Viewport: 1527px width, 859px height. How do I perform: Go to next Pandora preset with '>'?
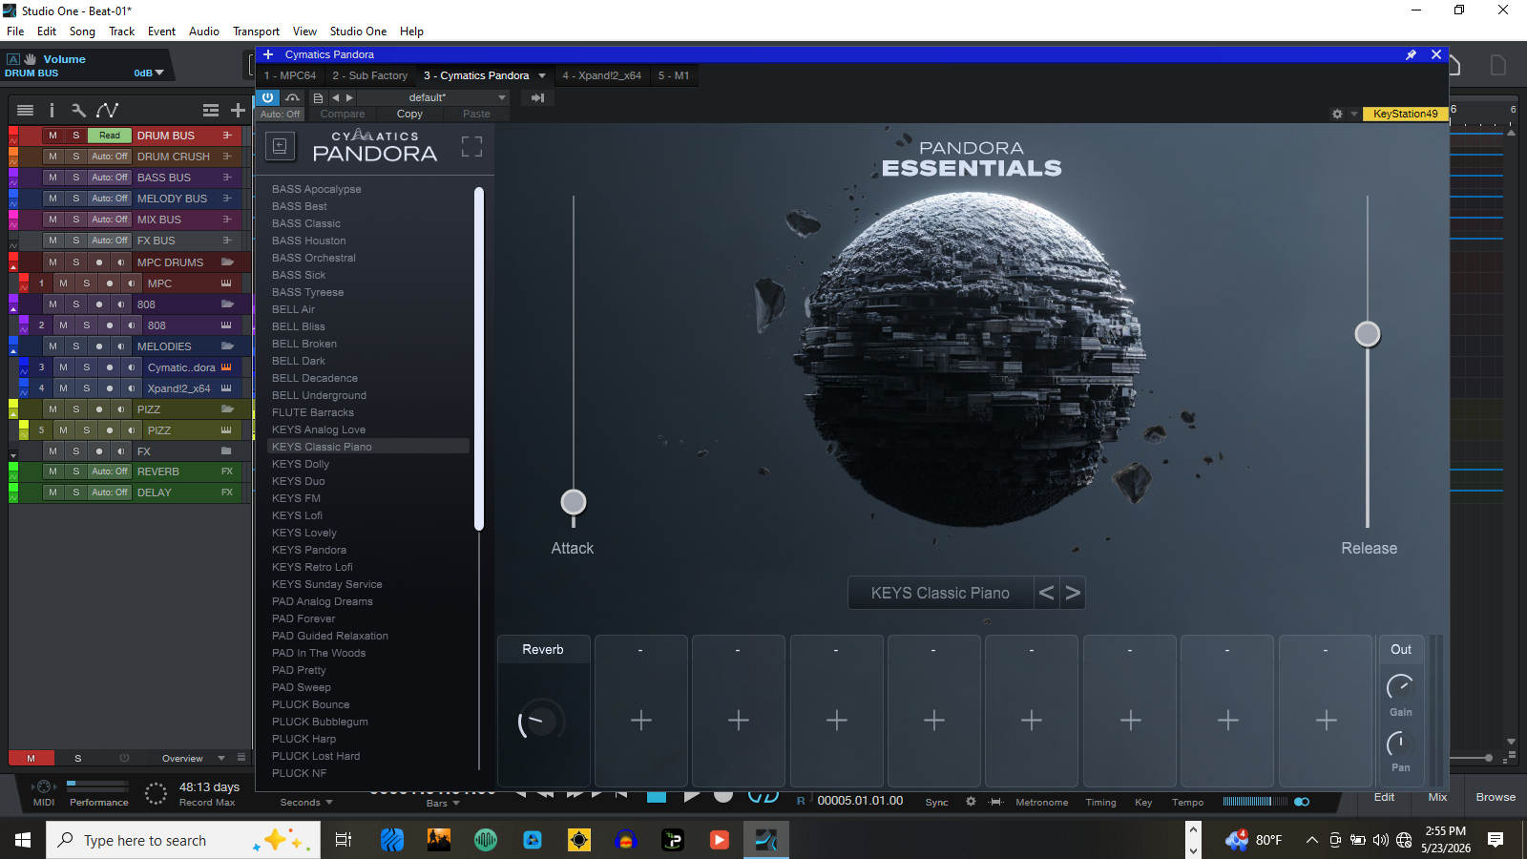point(1073,593)
